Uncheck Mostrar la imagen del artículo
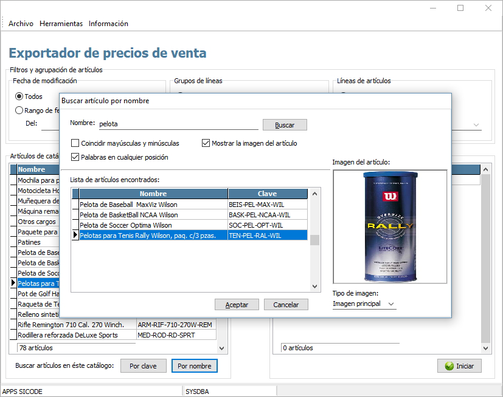Image resolution: width=503 pixels, height=397 pixels. tap(206, 143)
